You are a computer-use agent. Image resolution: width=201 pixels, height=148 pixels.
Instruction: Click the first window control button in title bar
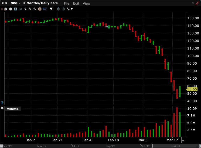(3, 3)
